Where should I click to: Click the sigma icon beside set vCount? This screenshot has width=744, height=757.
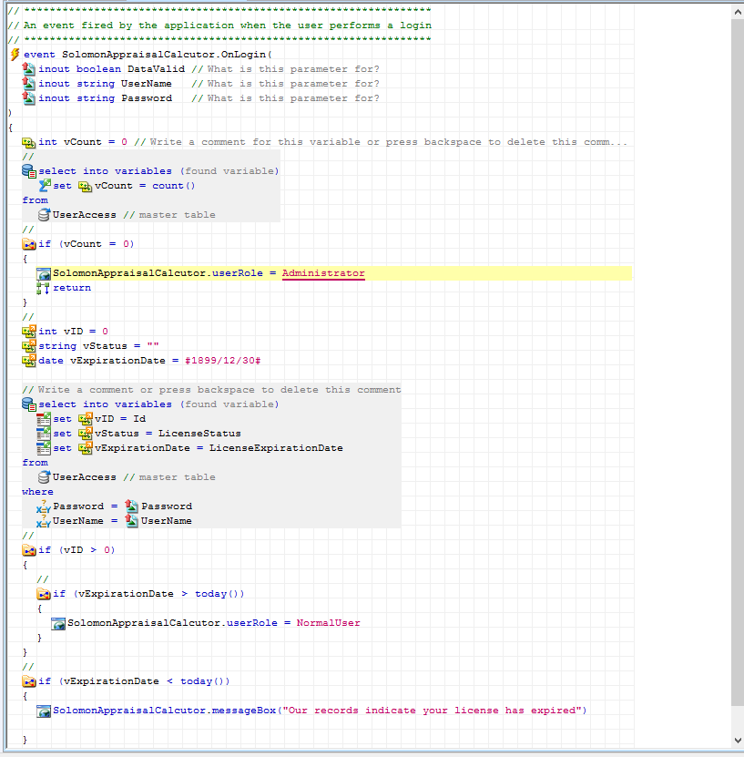click(45, 186)
